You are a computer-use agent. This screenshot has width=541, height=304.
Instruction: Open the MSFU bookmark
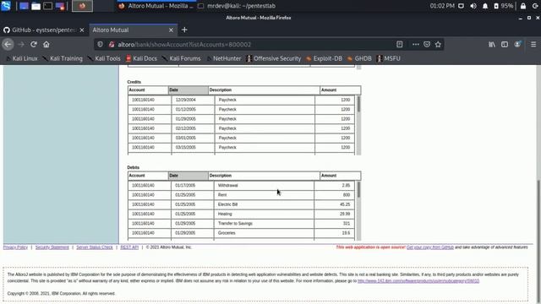(389, 58)
